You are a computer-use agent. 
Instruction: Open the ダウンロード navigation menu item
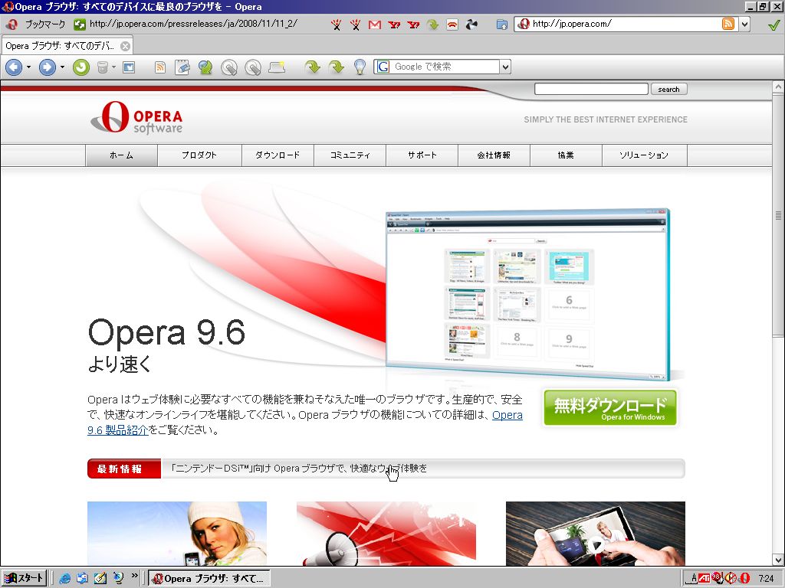click(x=278, y=155)
